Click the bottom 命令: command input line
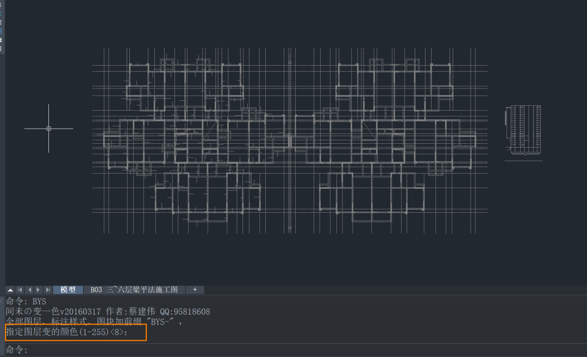 [296, 350]
